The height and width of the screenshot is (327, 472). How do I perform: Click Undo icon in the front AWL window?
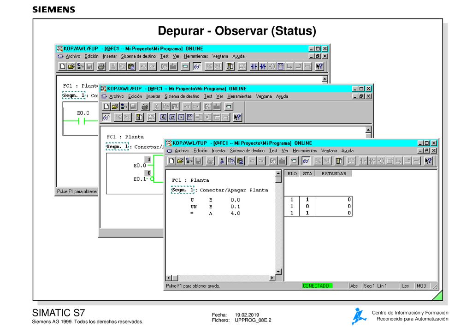tap(252, 161)
